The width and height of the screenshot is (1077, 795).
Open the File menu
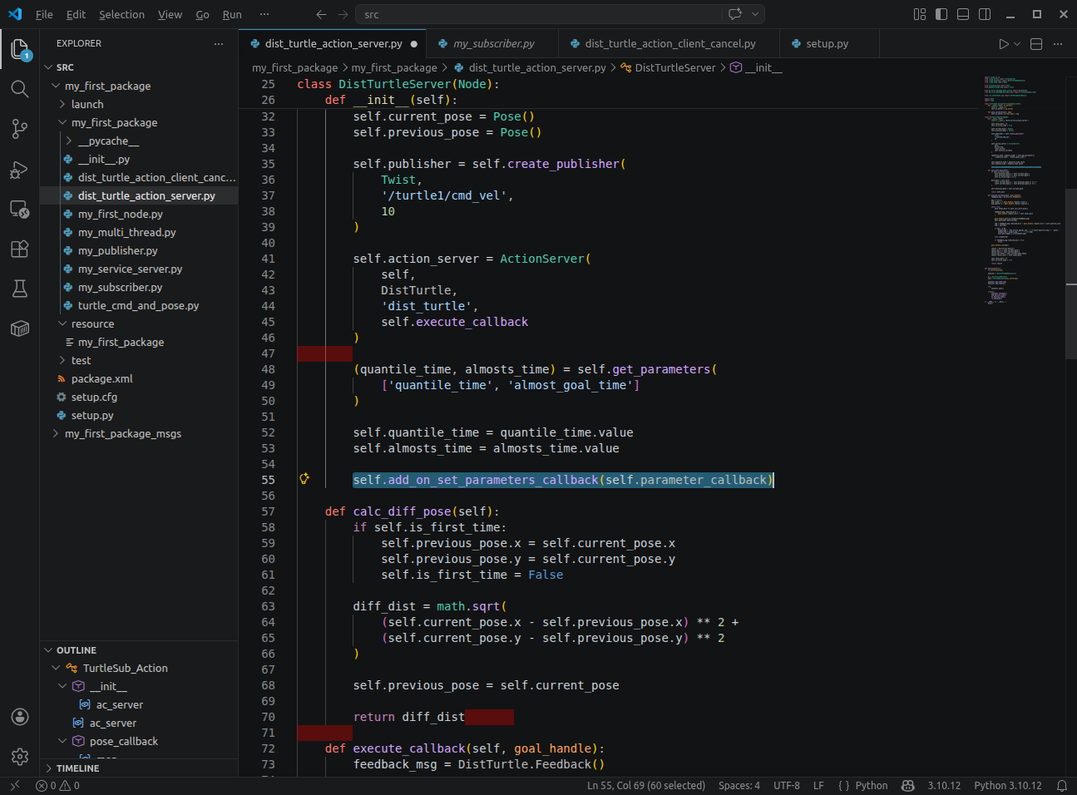(x=44, y=14)
